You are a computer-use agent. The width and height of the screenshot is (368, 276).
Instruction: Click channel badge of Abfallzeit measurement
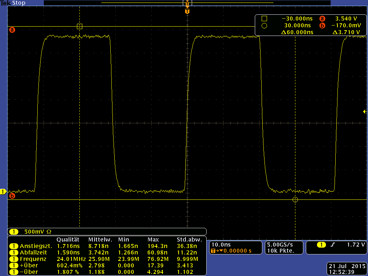click(x=14, y=253)
